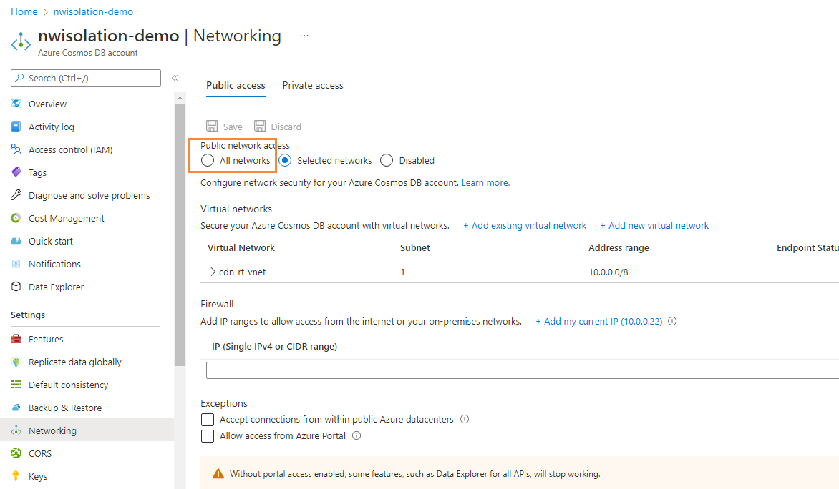This screenshot has width=839, height=489.
Task: Open the Data Explorer icon in sidebar
Action: pos(16,287)
